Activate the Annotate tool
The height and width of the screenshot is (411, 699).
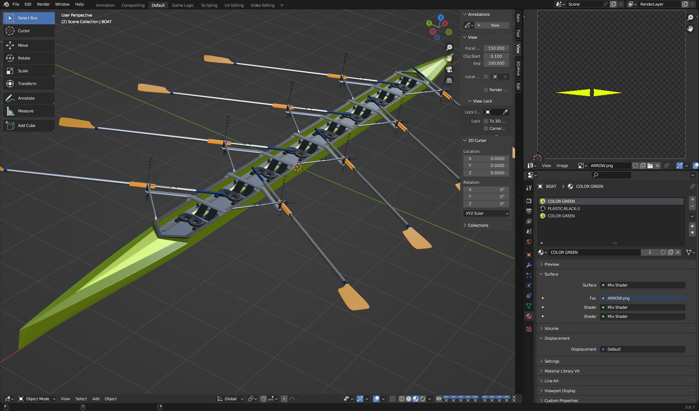pyautogui.click(x=29, y=98)
